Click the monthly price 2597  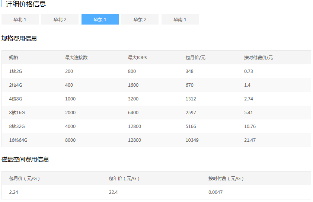pyautogui.click(x=191, y=113)
